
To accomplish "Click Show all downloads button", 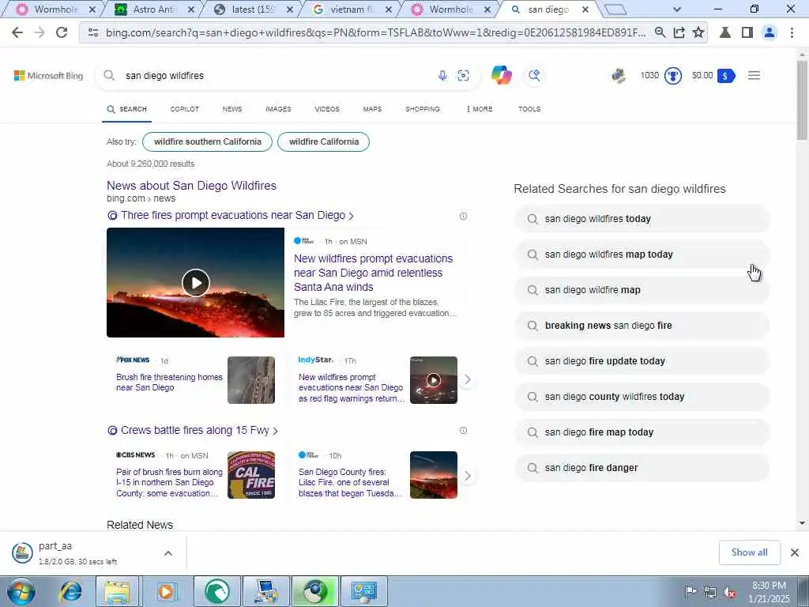I will [x=749, y=552].
